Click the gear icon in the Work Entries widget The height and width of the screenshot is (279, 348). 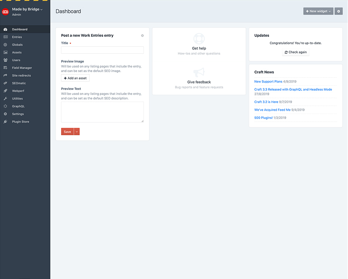[x=142, y=36]
